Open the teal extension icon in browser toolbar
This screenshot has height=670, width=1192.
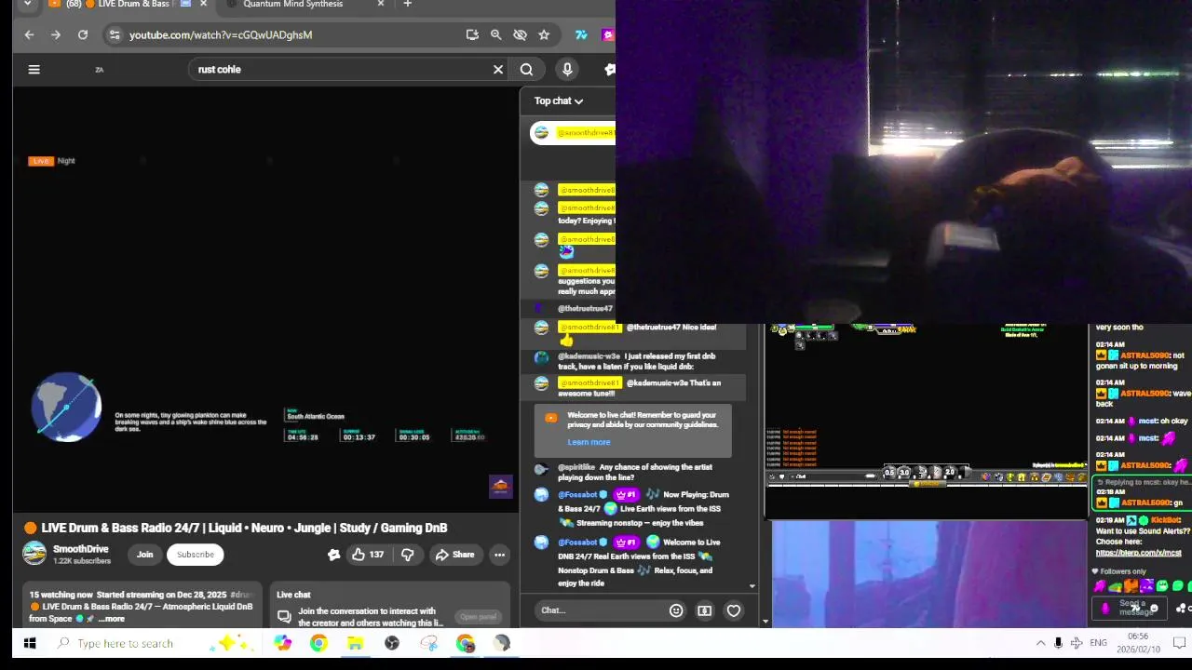point(581,34)
